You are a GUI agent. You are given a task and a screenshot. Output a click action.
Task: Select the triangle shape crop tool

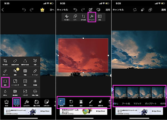(25, 62)
